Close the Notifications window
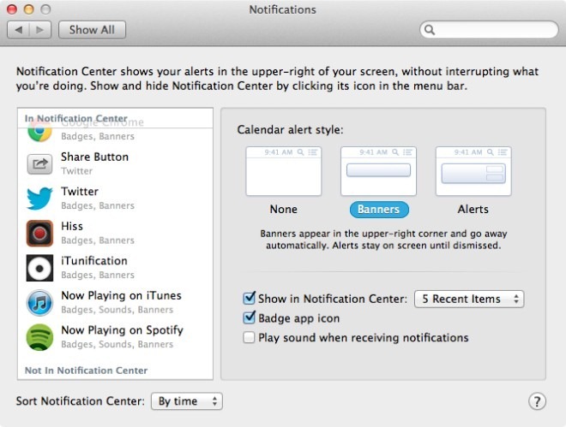 point(12,9)
